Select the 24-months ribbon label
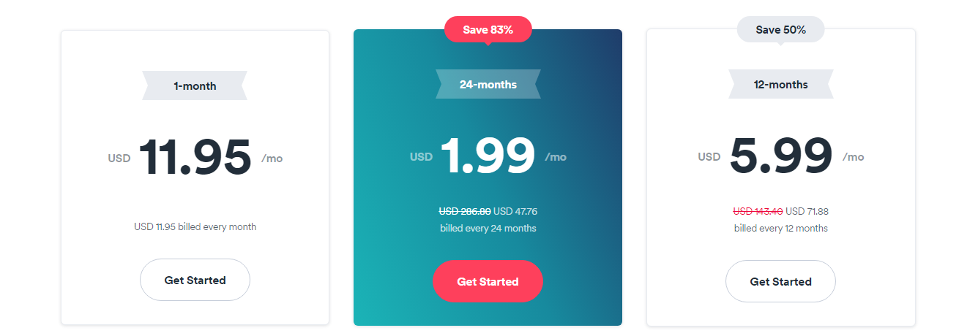This screenshot has width=978, height=336. [488, 84]
